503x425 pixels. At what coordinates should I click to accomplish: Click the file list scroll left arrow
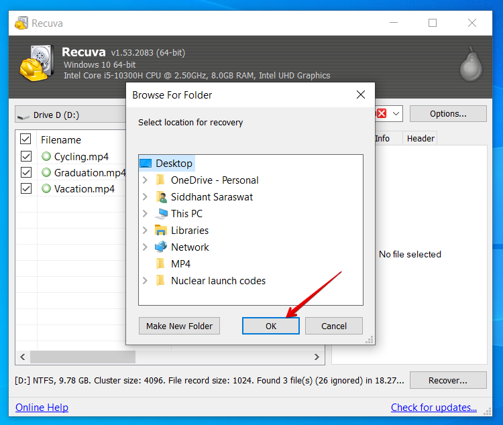(22, 357)
